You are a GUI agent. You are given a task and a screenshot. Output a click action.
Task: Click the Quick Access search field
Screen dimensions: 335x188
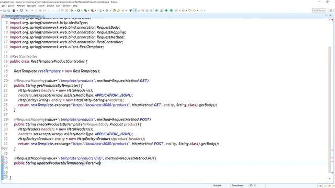[x=319, y=10]
